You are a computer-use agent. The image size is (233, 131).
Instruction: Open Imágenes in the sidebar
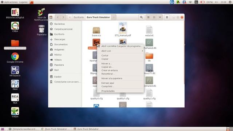click(65, 49)
